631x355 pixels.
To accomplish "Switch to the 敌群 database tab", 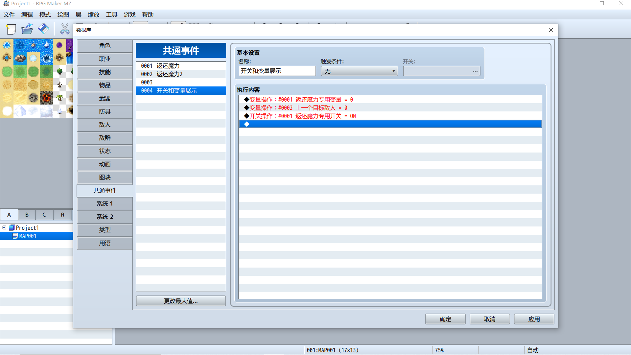I will tap(105, 138).
